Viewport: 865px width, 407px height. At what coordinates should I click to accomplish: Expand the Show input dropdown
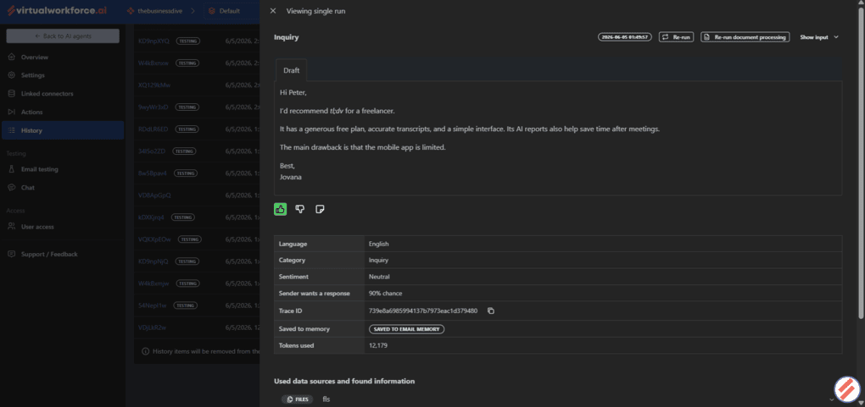(819, 37)
